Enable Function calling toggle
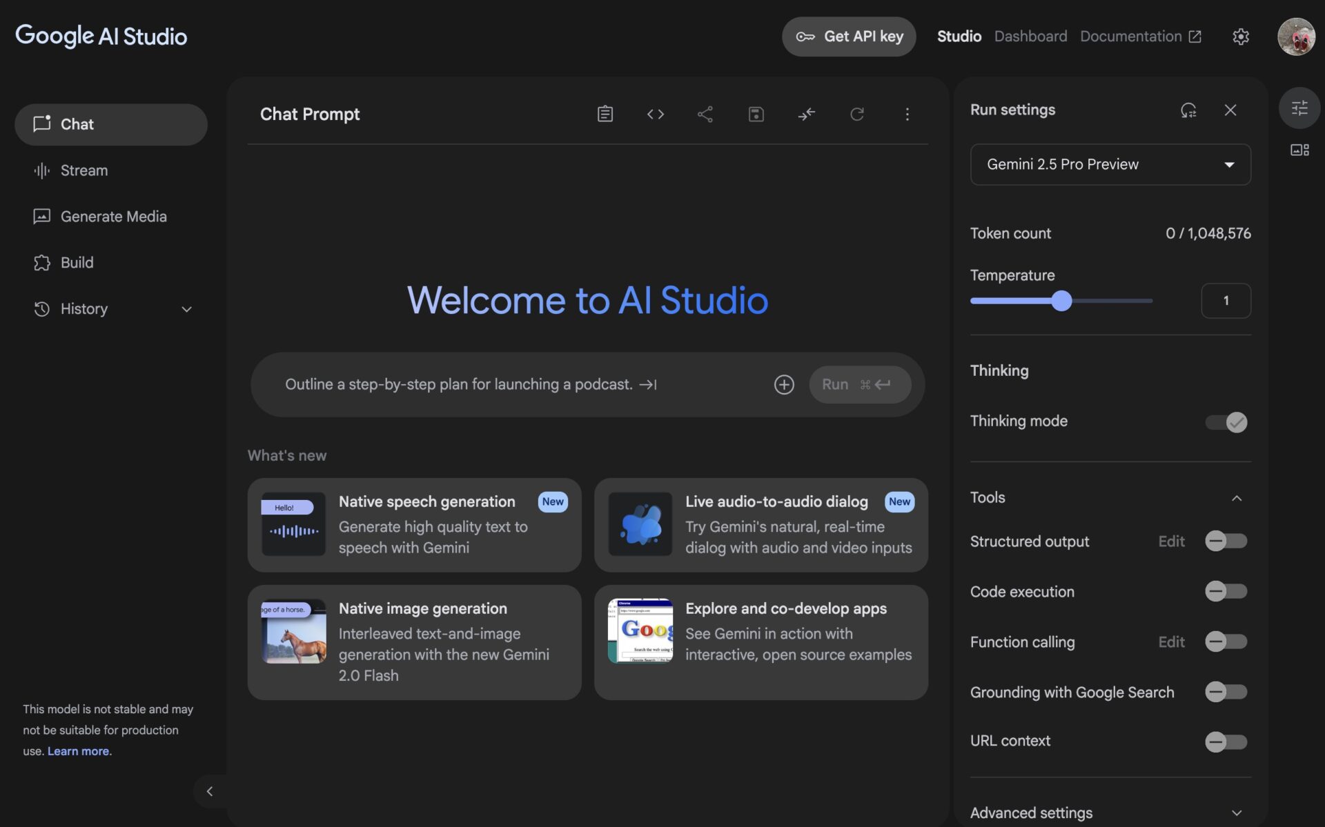 pyautogui.click(x=1226, y=641)
